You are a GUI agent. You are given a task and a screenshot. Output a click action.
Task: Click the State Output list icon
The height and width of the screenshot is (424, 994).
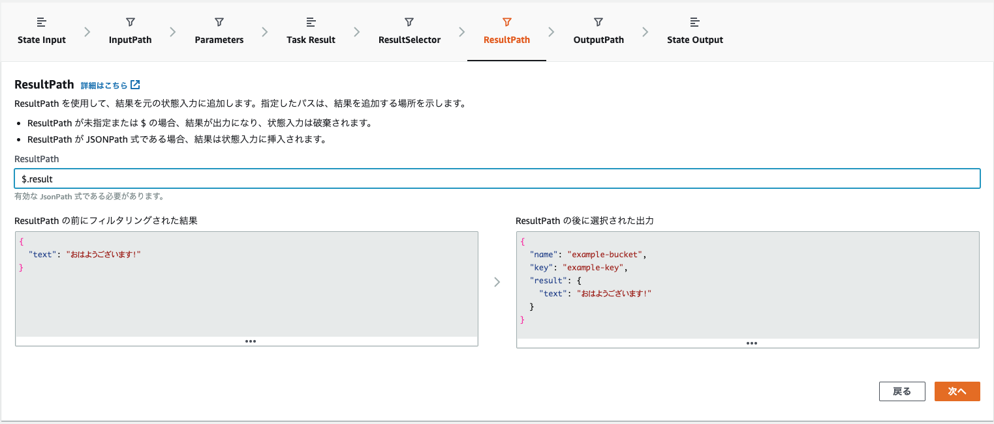pos(695,21)
